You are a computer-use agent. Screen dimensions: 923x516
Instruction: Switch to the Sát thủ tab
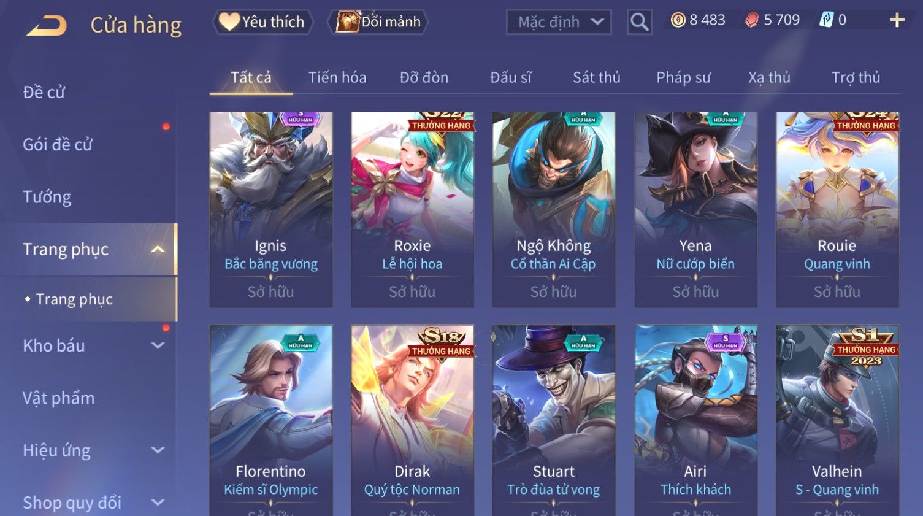[x=596, y=77]
